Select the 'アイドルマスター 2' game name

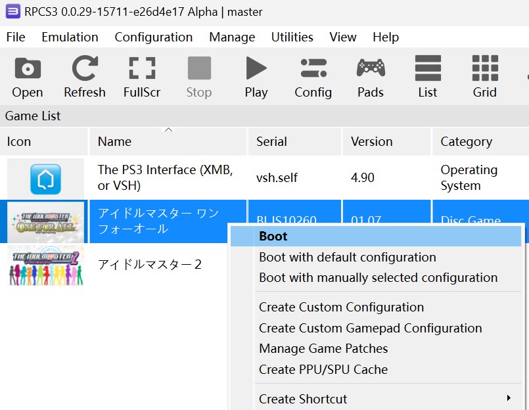tap(149, 264)
